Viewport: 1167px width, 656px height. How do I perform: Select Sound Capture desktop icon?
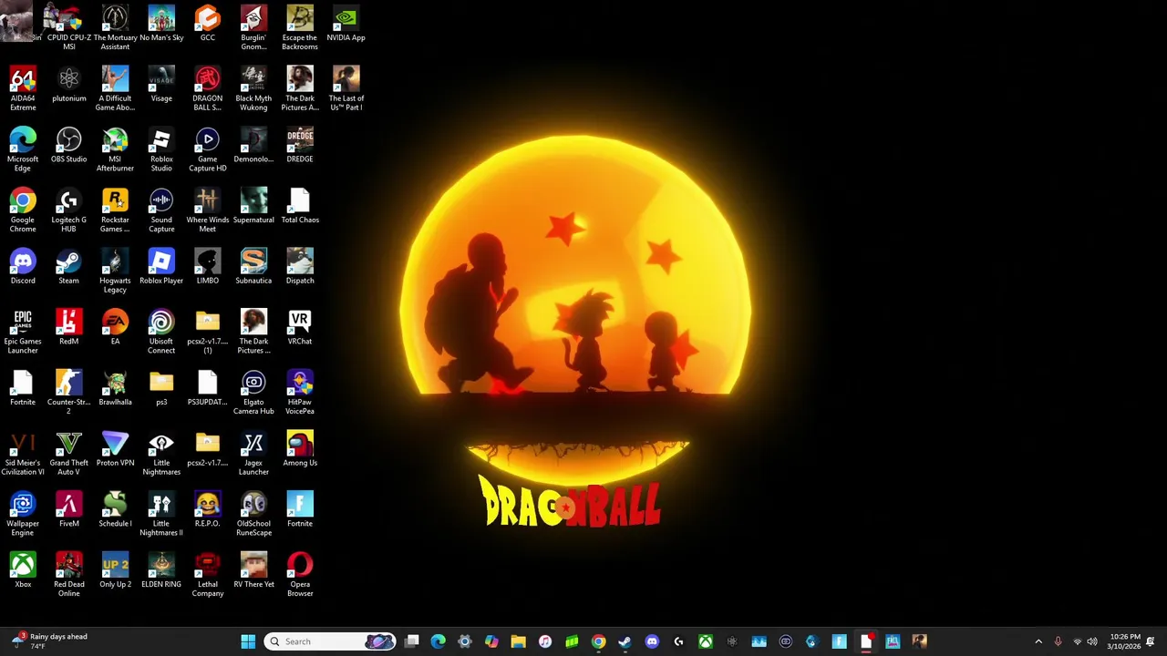point(161,210)
